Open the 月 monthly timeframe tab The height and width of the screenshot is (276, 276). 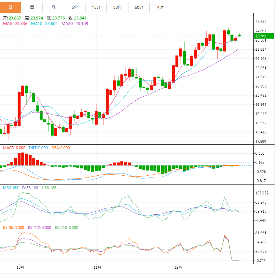click(53, 7)
